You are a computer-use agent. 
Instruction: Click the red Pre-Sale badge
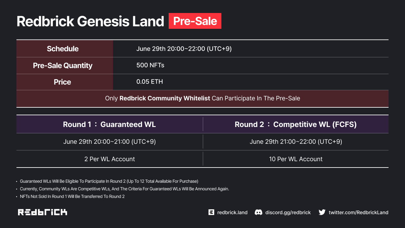tap(195, 21)
